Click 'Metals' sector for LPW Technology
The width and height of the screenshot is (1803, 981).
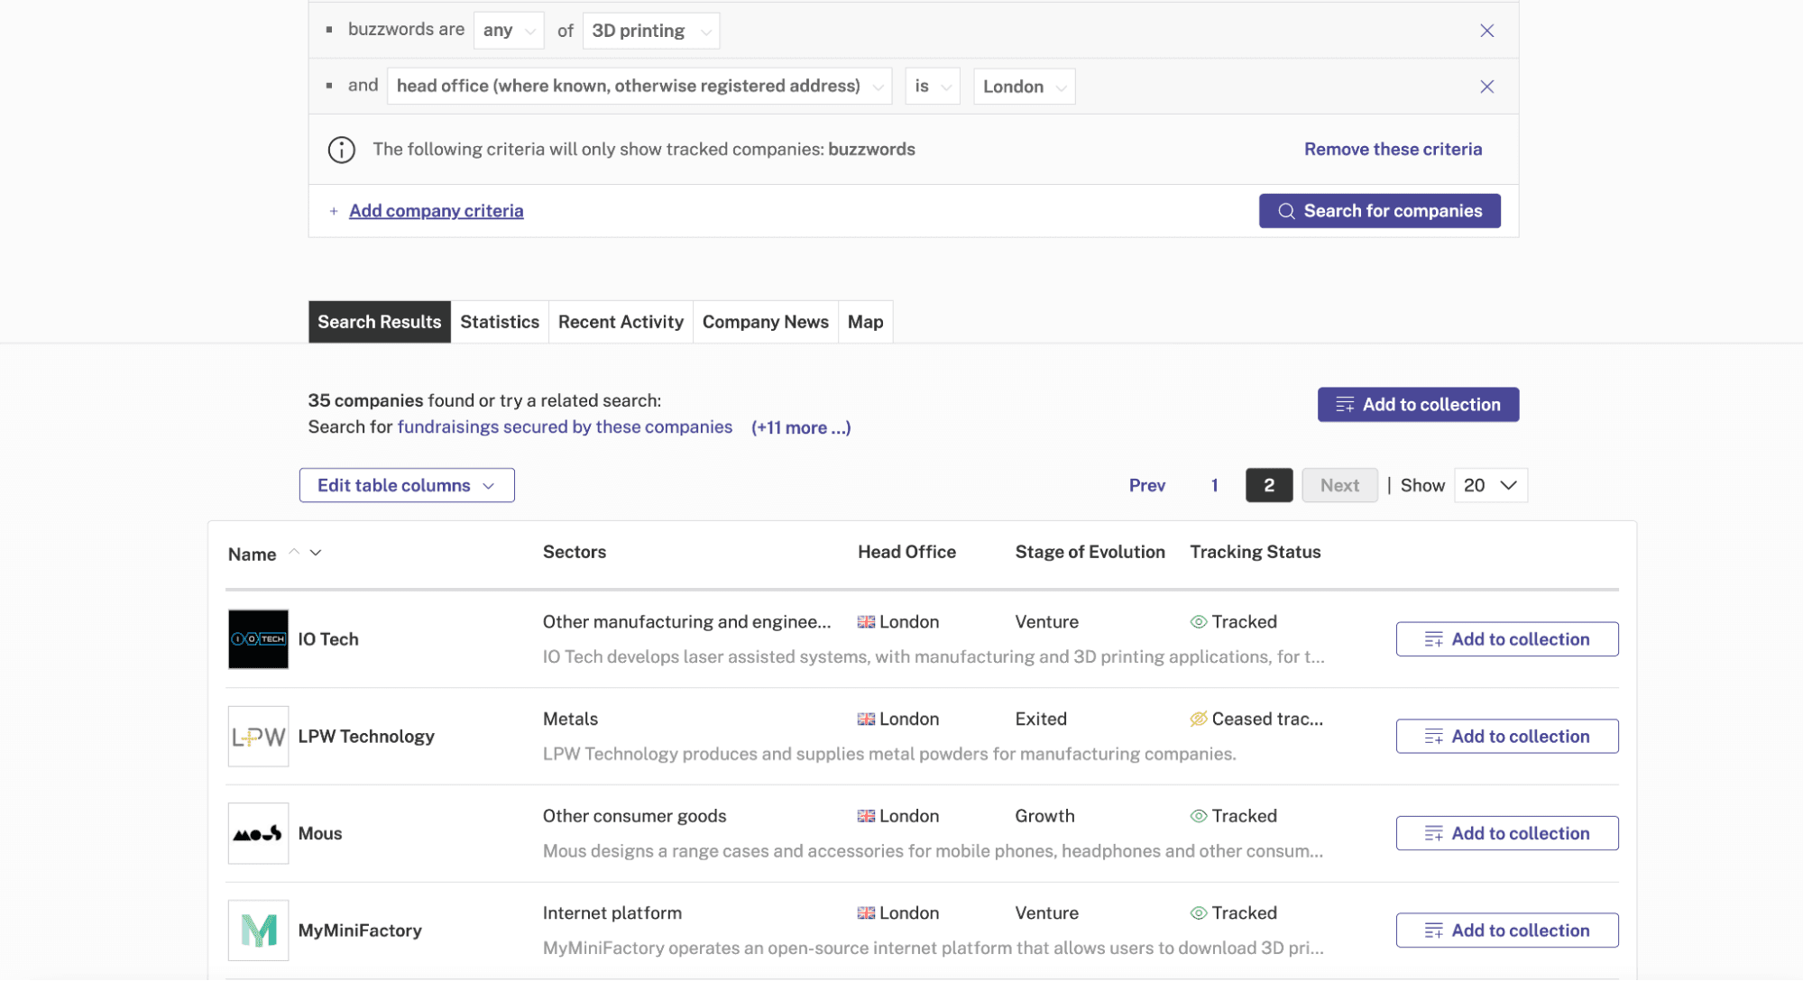pos(570,719)
